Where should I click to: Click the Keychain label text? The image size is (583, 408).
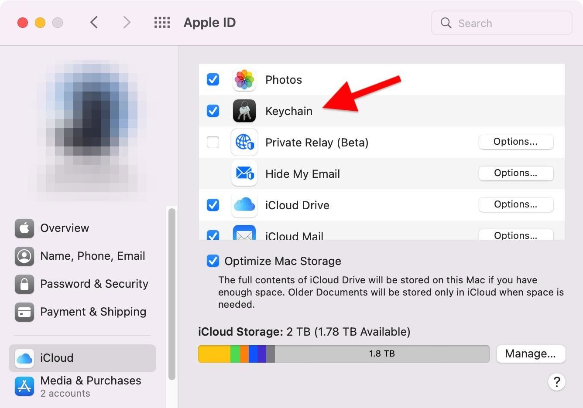pos(289,111)
